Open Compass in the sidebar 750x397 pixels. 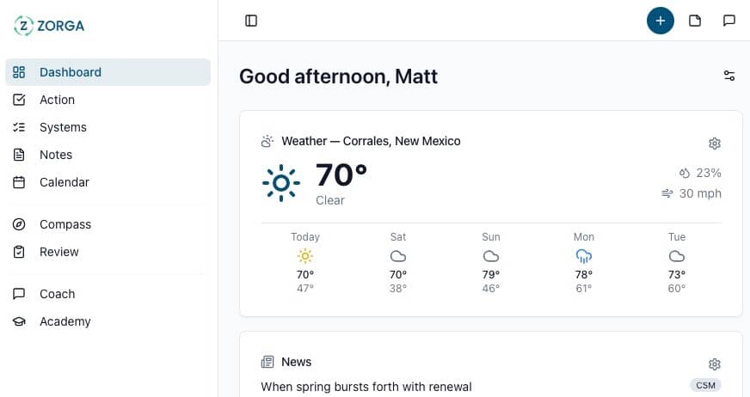point(65,224)
